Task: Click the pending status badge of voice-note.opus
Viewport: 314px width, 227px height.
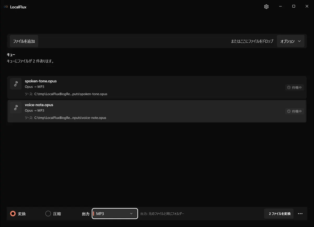Action: [x=295, y=111]
